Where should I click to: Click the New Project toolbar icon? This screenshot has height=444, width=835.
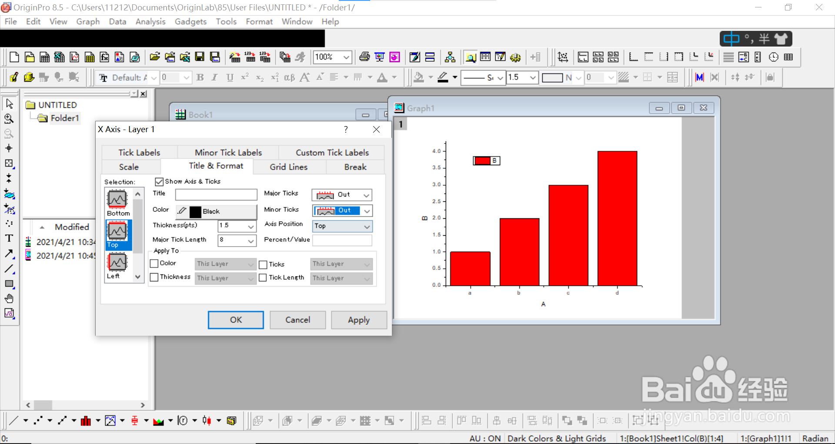[x=14, y=57]
